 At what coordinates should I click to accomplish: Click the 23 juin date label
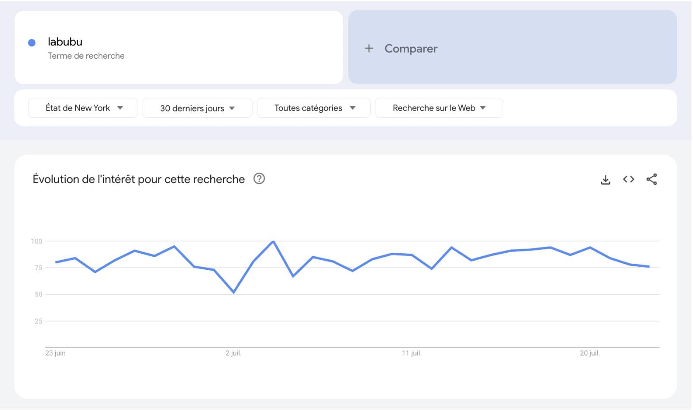55,353
